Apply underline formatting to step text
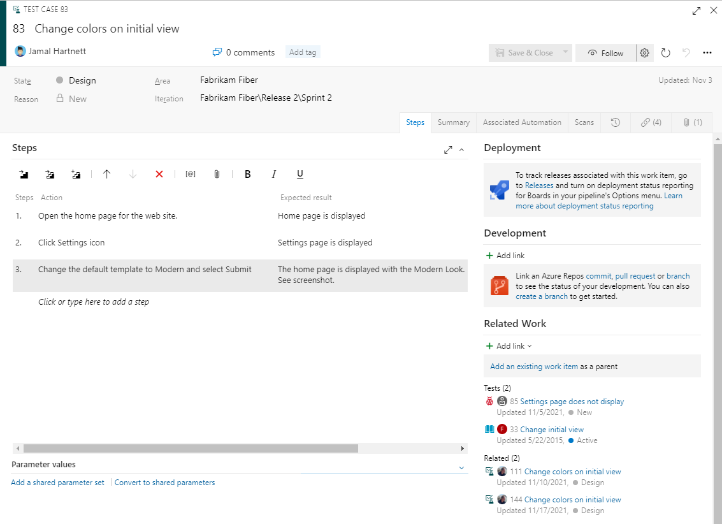This screenshot has height=524, width=722. click(x=300, y=173)
